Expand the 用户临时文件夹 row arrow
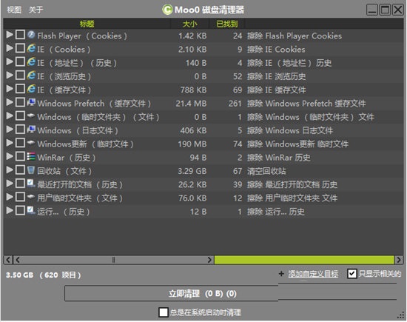The image size is (407, 322). (x=10, y=197)
